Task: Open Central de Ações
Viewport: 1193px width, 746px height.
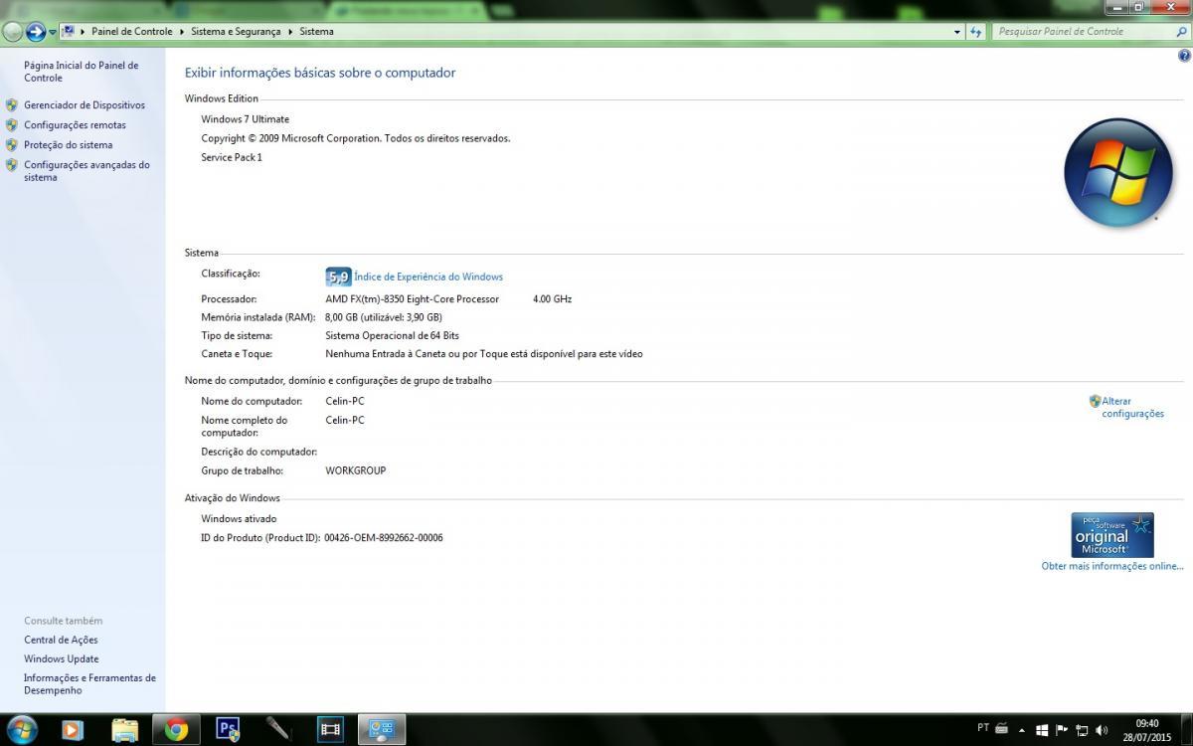Action: coord(61,640)
